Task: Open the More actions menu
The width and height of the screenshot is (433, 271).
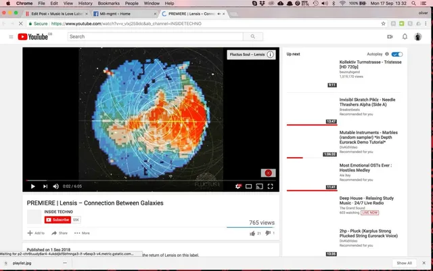Action: pos(82,233)
